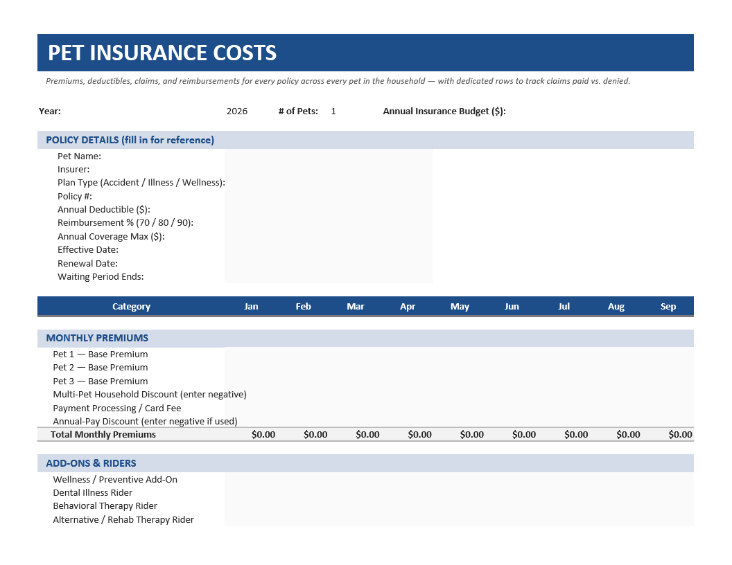This screenshot has width=732, height=565.
Task: Click the Total Monthly Premiums label
Action: [x=103, y=434]
